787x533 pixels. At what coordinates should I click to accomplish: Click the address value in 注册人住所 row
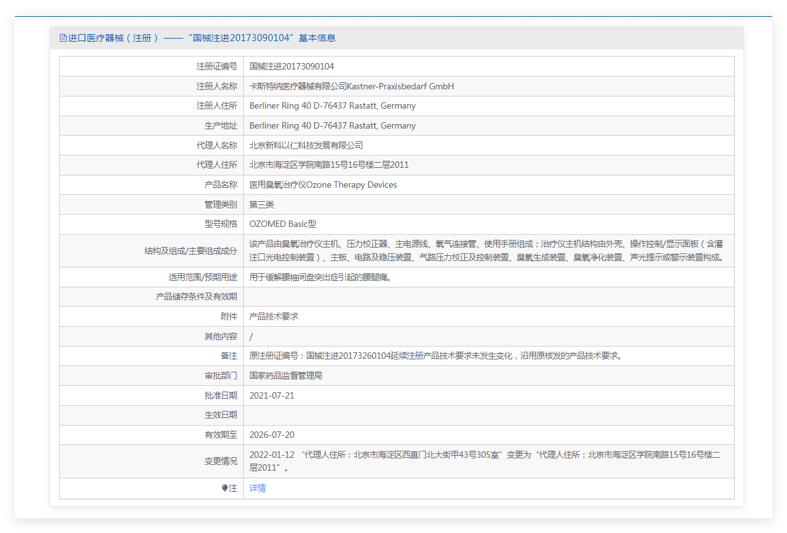tap(332, 105)
